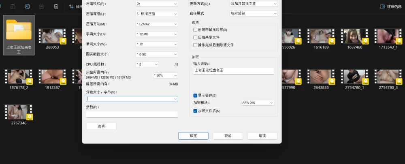Click the 选项 button

click(101, 126)
